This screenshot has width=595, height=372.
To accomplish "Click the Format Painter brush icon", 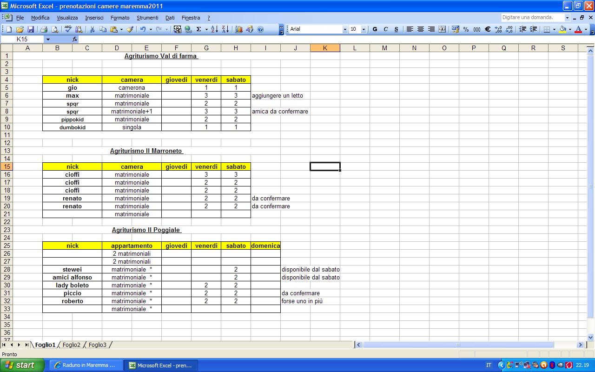I will click(130, 29).
